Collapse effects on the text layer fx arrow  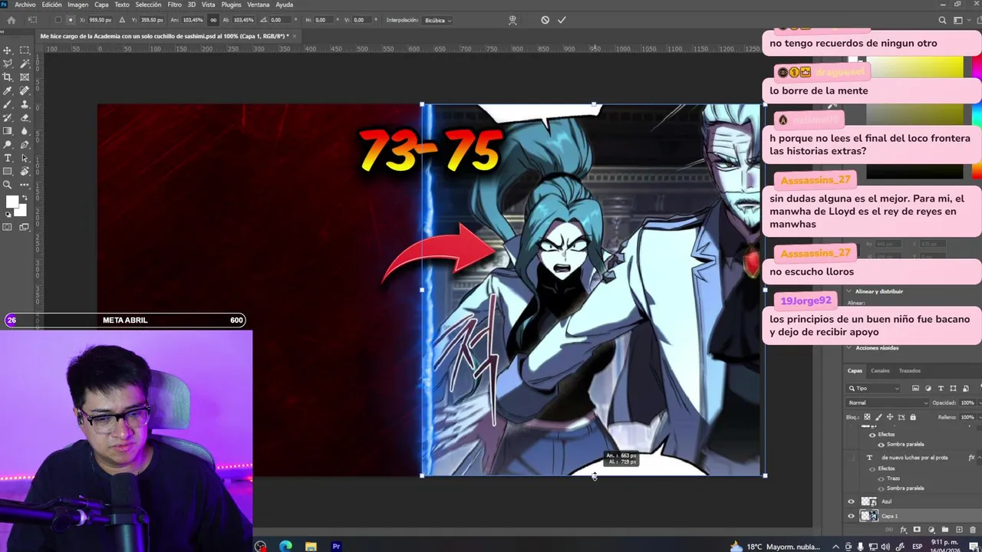coord(979,458)
